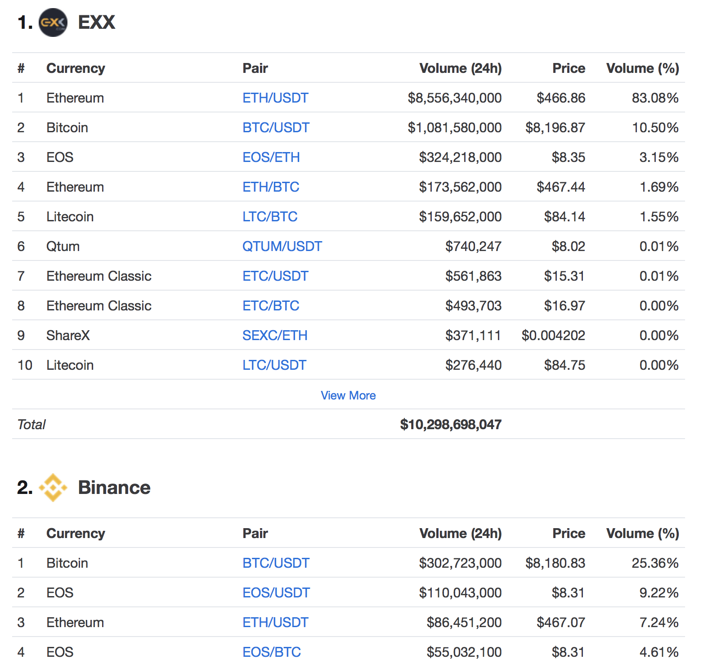Select the SEXC/ETH trading pair
The image size is (708, 664).
[275, 335]
